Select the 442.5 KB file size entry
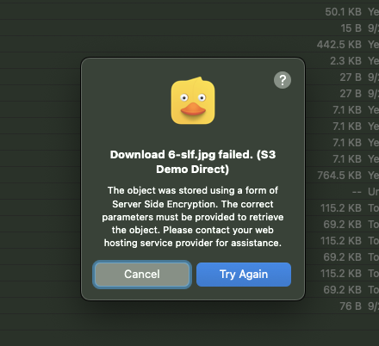 click(x=339, y=45)
